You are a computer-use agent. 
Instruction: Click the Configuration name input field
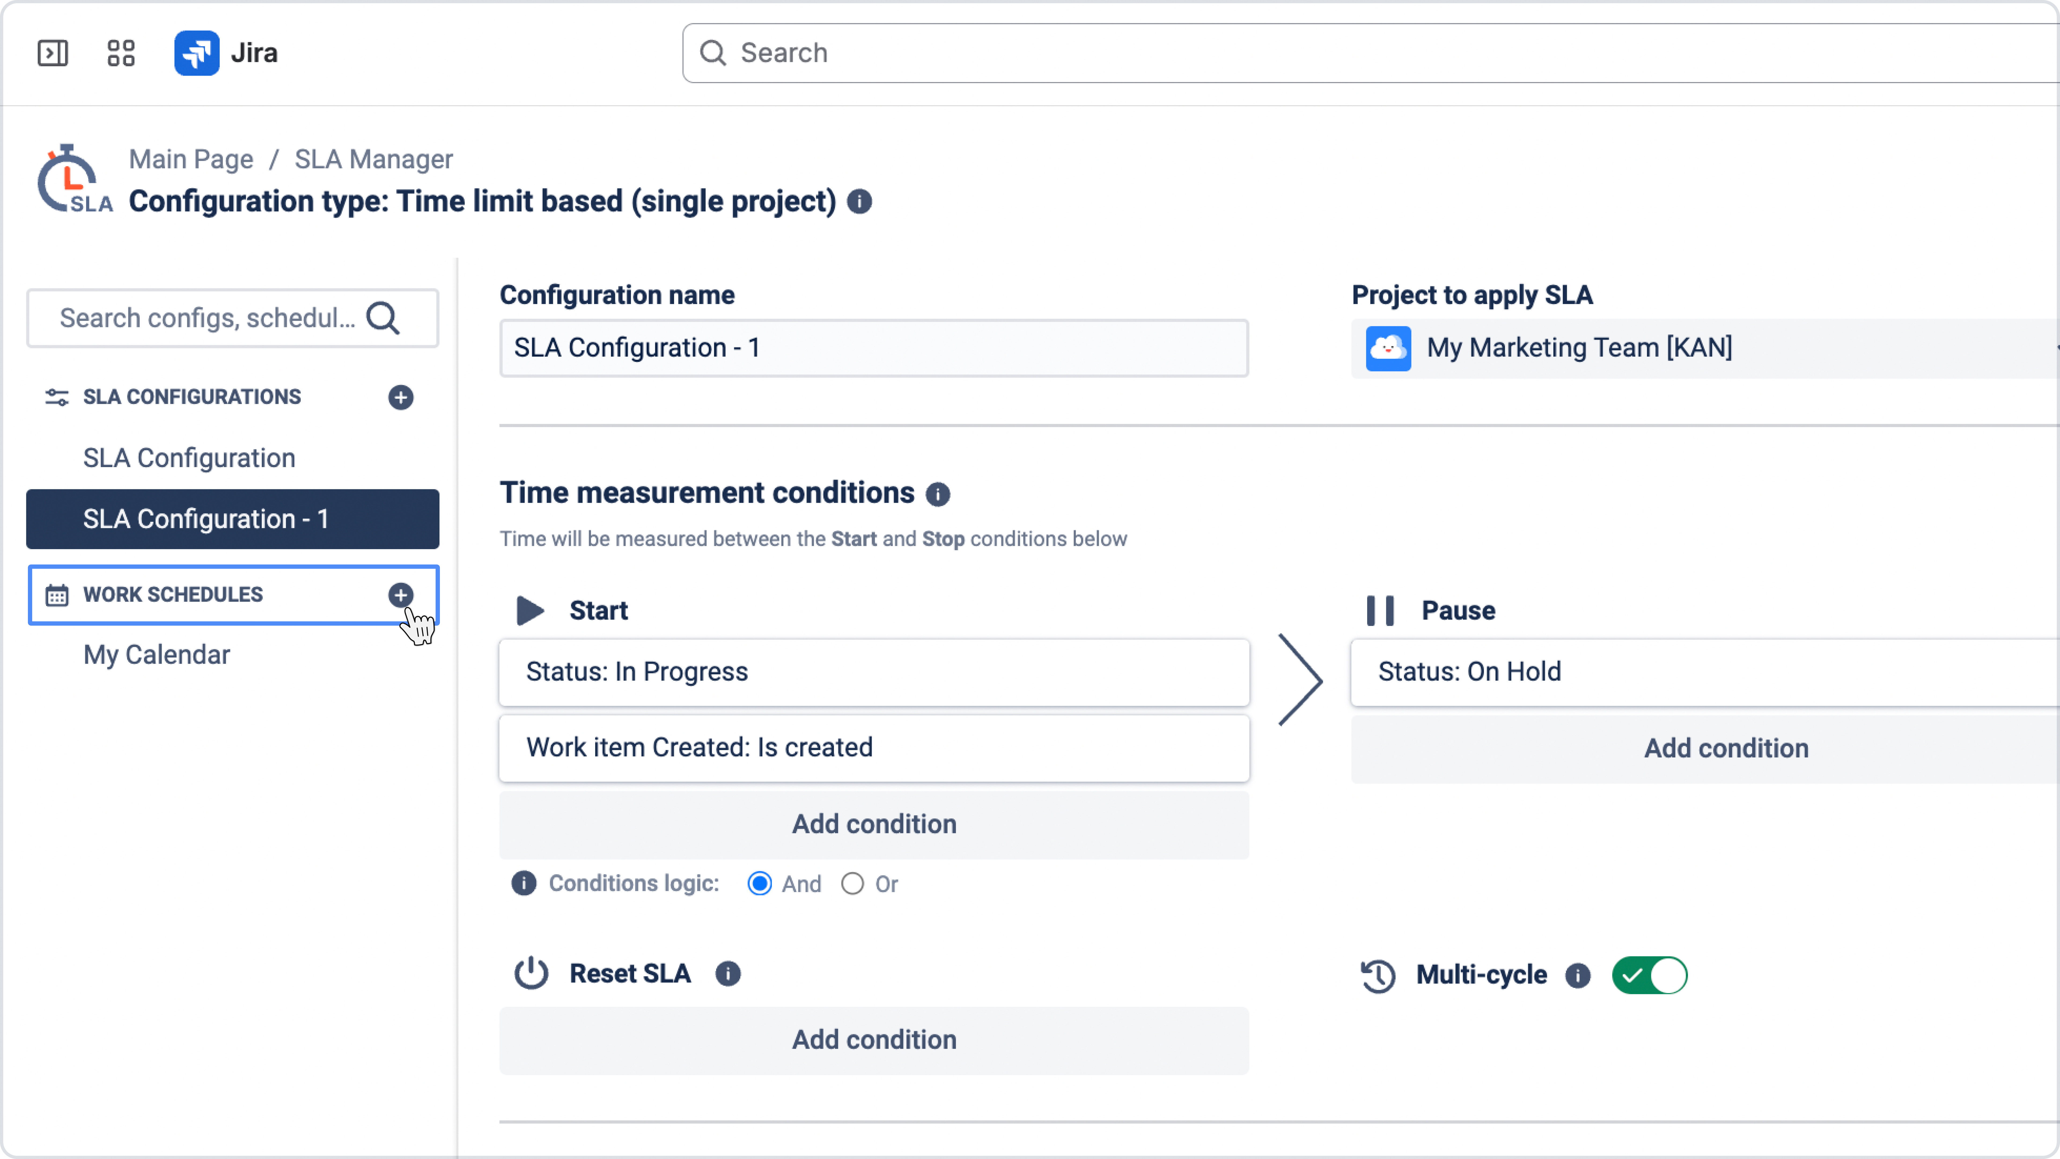[873, 348]
